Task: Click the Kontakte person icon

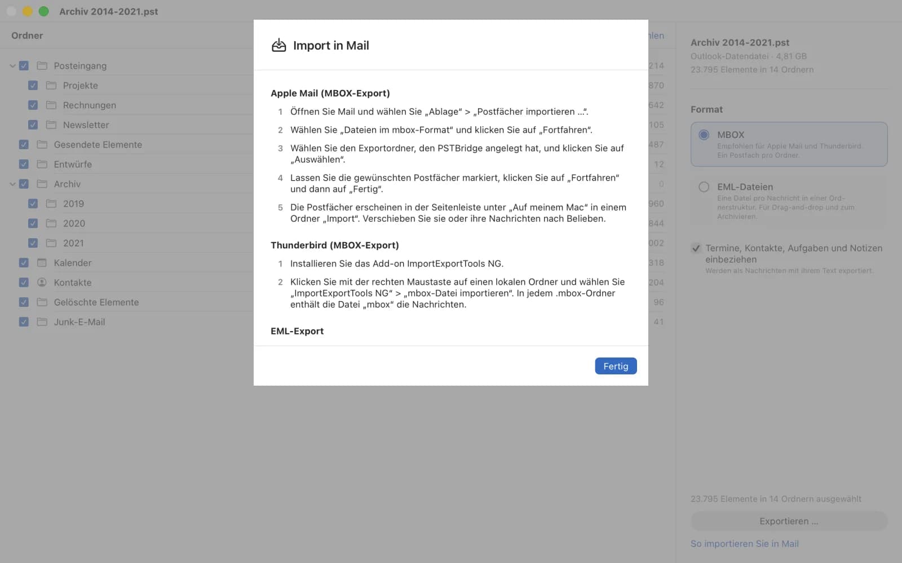Action: tap(42, 283)
